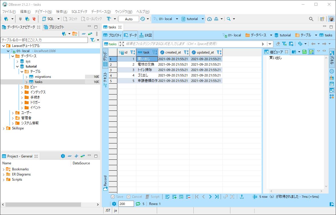Click the new folder icon in the navigator toolbar
The height and width of the screenshot is (215, 336).
75,34
